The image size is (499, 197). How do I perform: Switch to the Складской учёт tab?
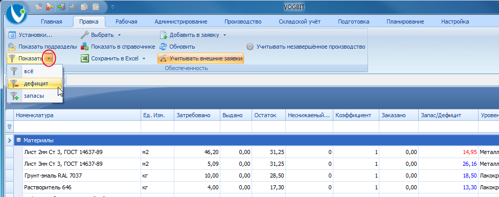(x=300, y=21)
